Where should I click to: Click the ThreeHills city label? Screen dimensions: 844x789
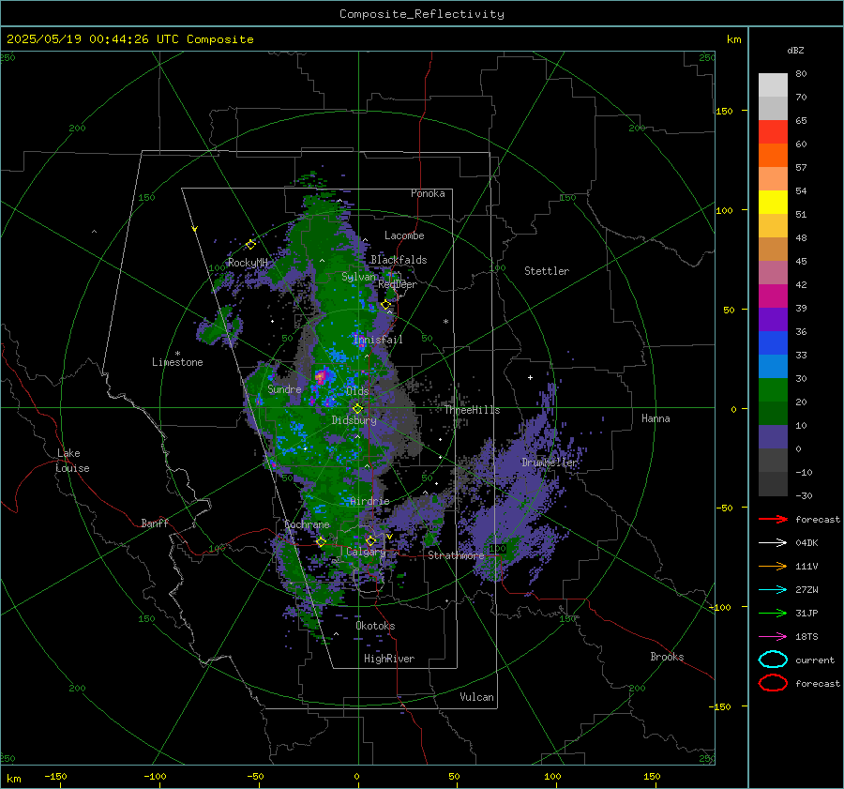click(472, 410)
